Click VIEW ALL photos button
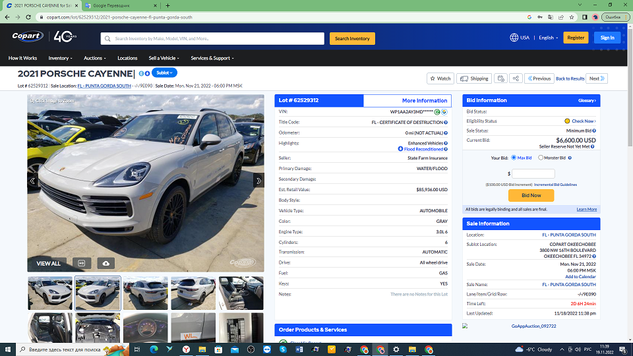Image resolution: width=633 pixels, height=356 pixels. click(x=48, y=263)
